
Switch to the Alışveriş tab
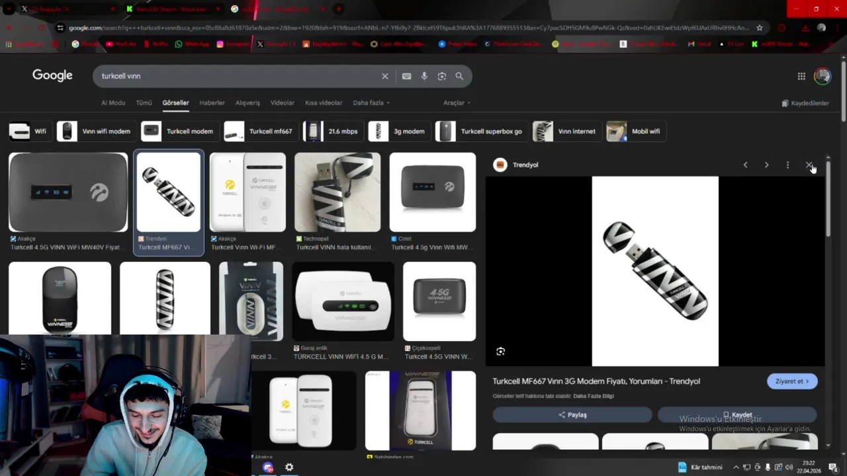click(x=247, y=102)
